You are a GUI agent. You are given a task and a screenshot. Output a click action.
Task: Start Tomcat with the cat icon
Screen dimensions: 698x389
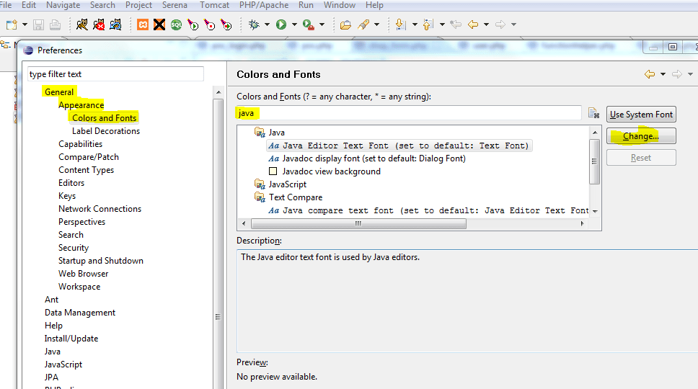82,24
